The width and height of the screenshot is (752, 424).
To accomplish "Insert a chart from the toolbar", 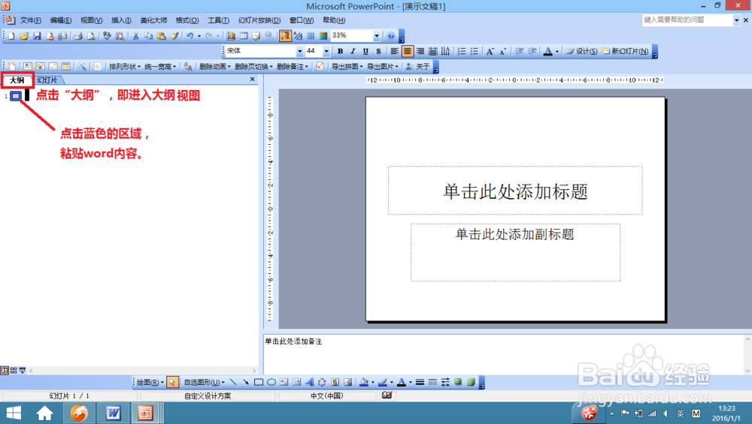I will pos(231,36).
